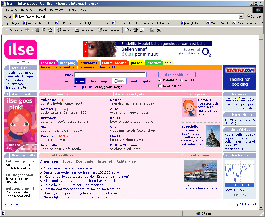Go back with the Vorige button
The image size is (265, 217).
(12, 30)
